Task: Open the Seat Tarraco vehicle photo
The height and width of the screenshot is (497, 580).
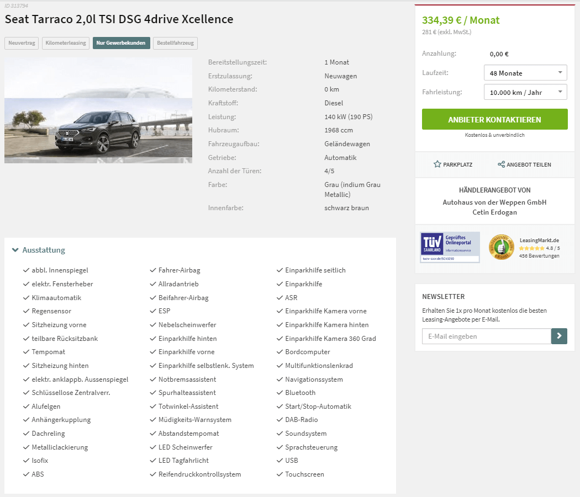Action: coord(98,110)
